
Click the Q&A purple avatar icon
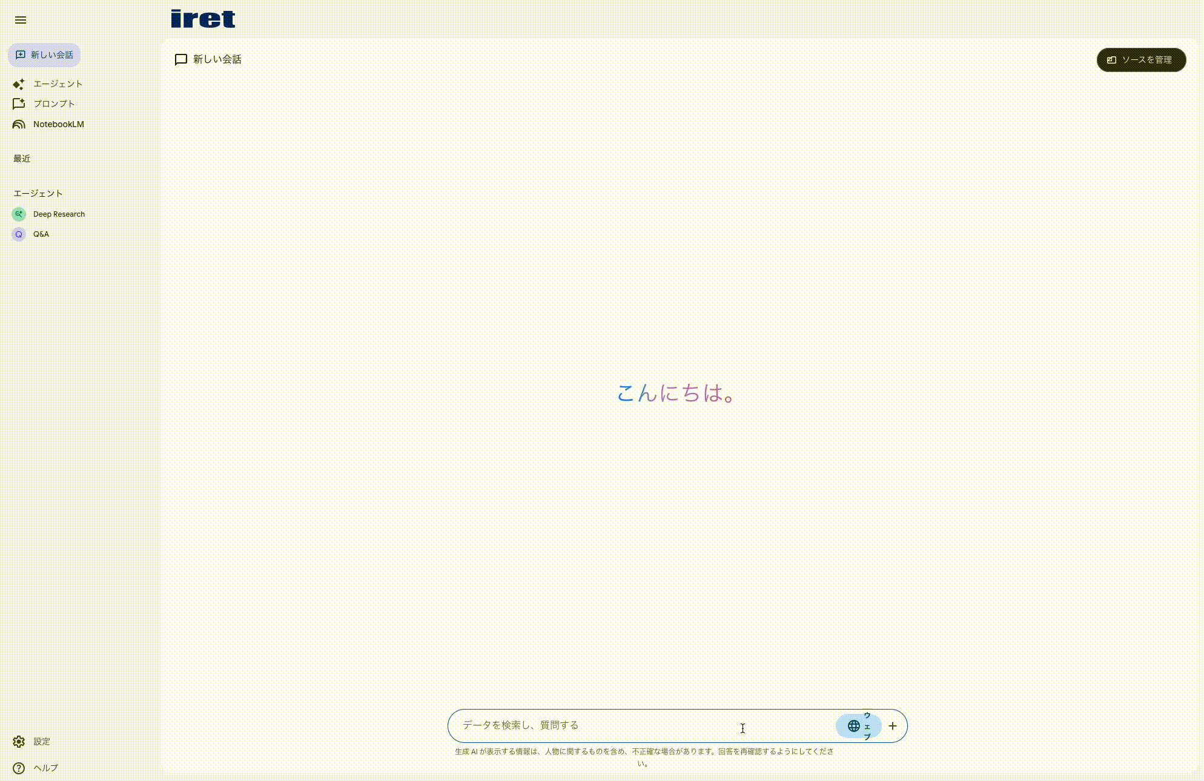pos(19,234)
